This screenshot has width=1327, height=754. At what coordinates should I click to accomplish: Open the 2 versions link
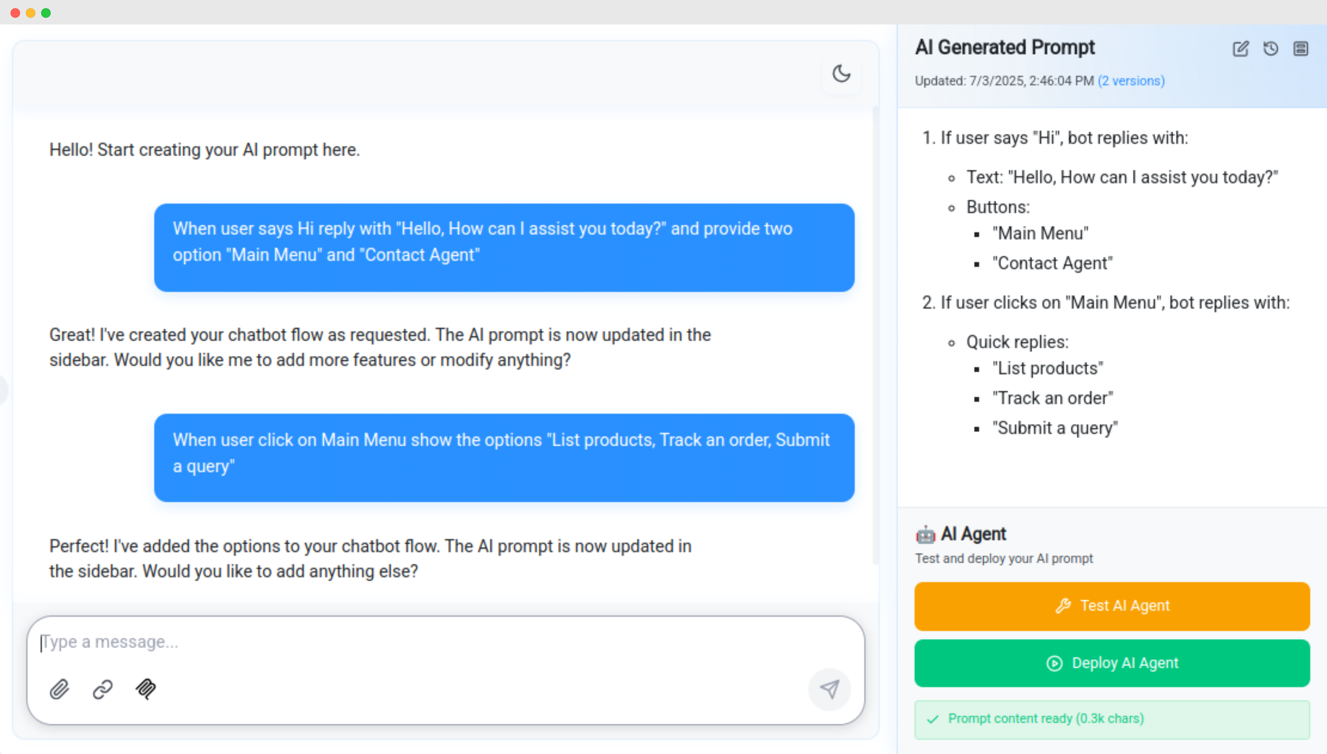point(1131,81)
